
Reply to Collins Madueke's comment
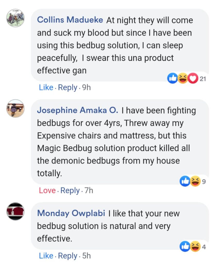68,88
